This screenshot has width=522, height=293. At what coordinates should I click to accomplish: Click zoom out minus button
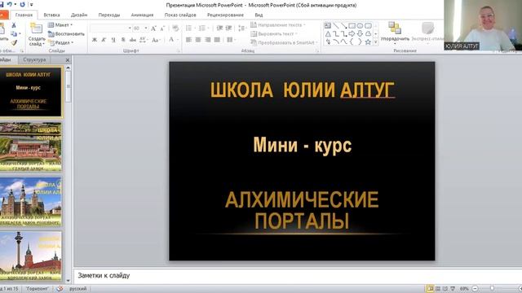pyautogui.click(x=475, y=289)
